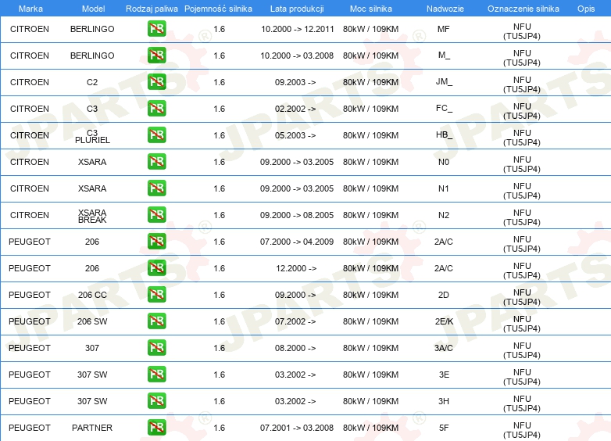Click the Moc silnika column header
This screenshot has width=611, height=441.
[371, 9]
